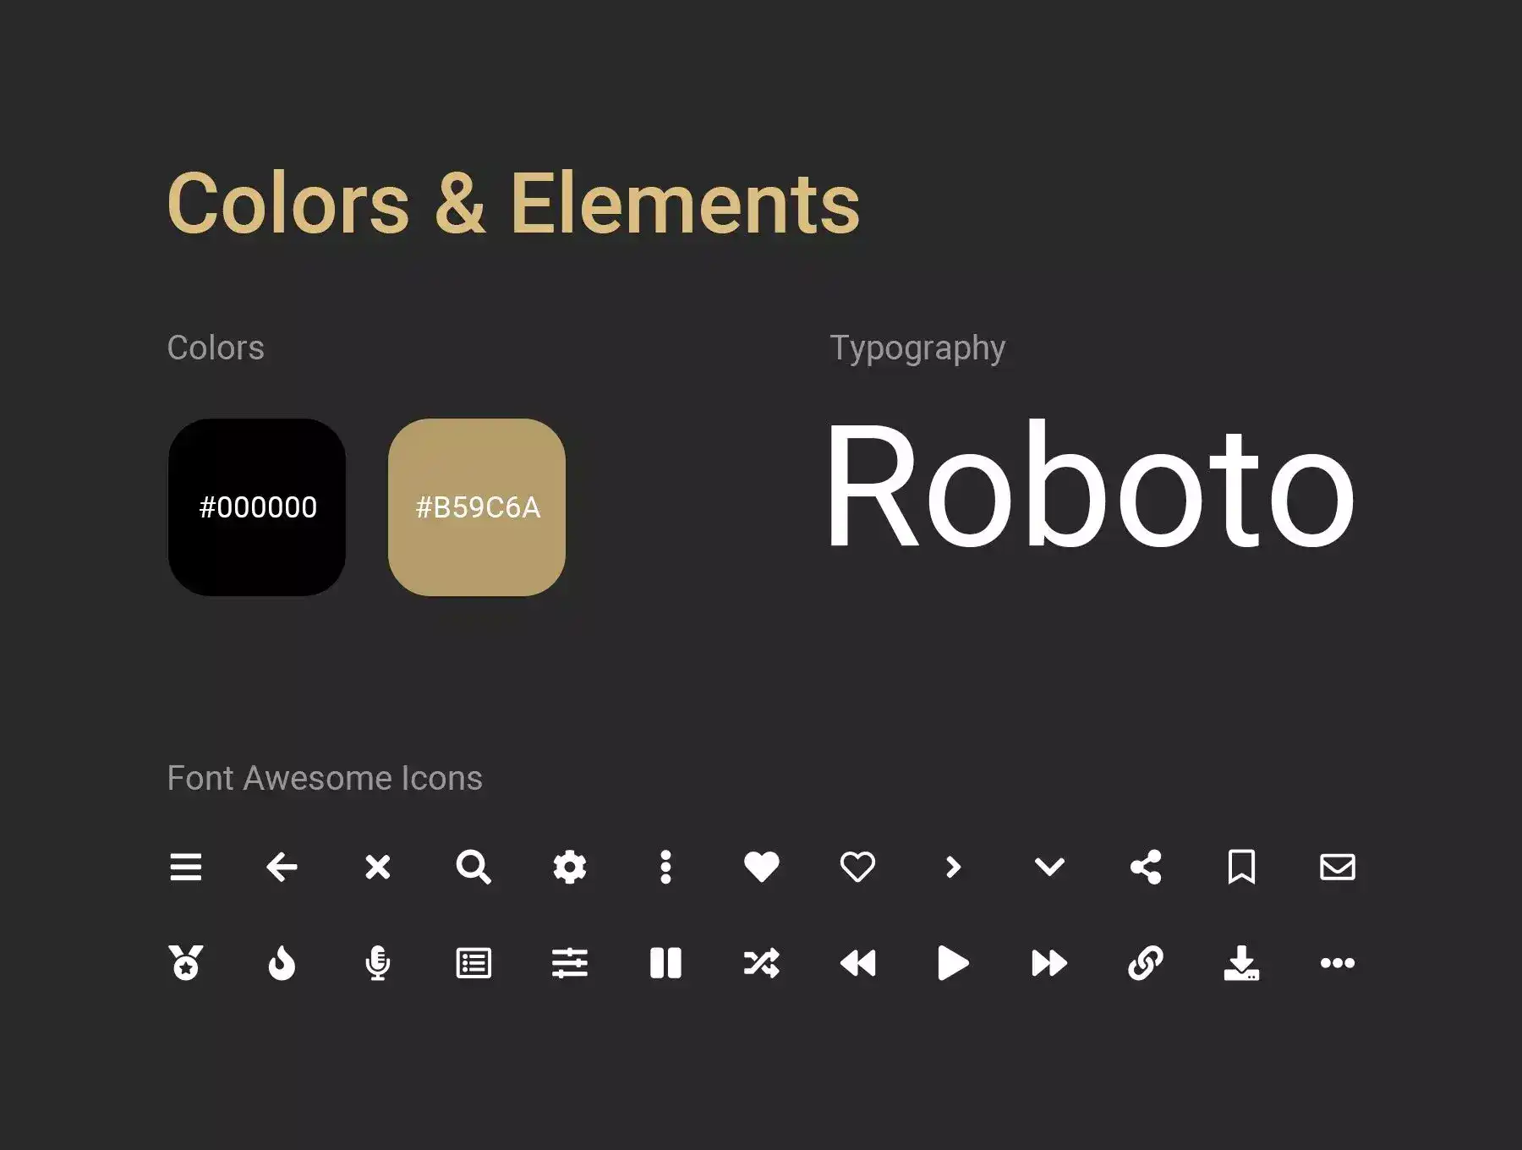Screen dimensions: 1522x1150
Task: Toggle the bookmark icon
Action: (1241, 867)
